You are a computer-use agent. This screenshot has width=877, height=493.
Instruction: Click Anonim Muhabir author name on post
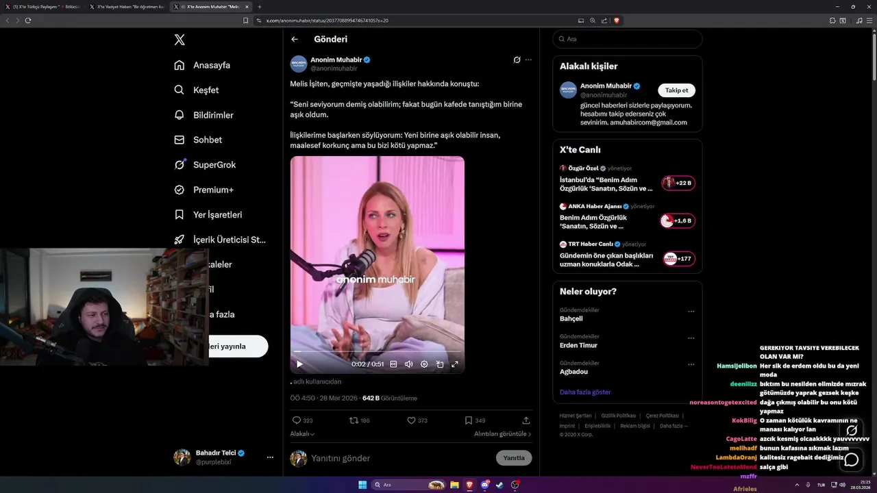point(336,60)
